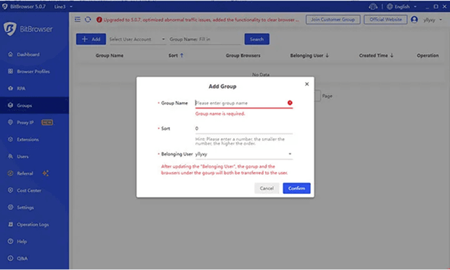Click the Help circle icon

[x=10, y=241]
